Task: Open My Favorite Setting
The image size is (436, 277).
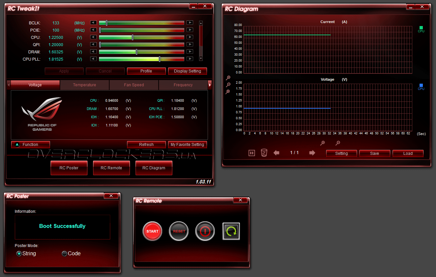Action: pos(188,145)
